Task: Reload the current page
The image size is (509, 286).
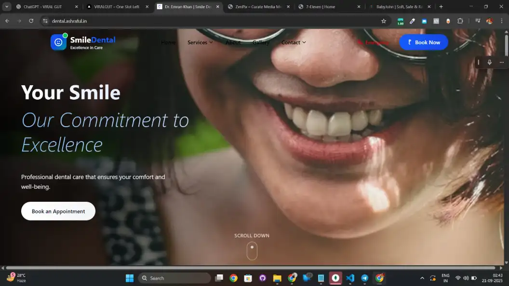Action: (31, 21)
